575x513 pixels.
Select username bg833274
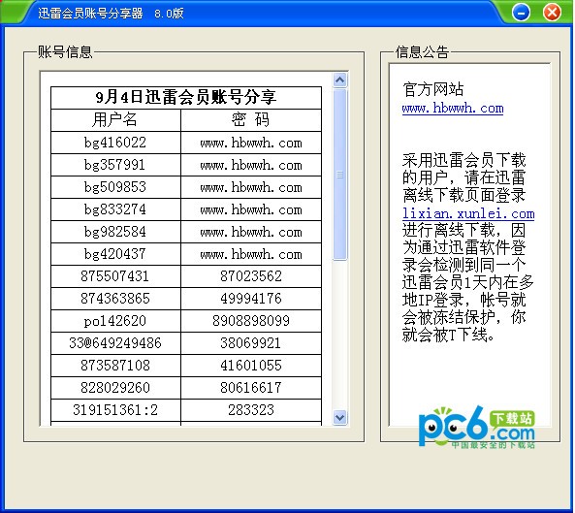pos(115,209)
